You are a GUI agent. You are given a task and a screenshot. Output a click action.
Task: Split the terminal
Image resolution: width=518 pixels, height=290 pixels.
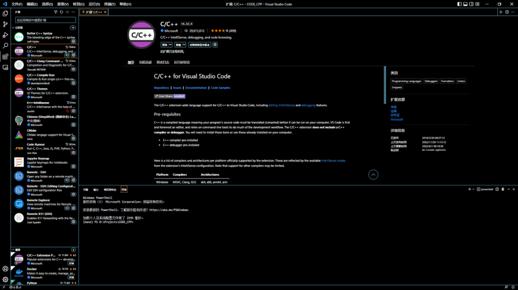(x=497, y=189)
